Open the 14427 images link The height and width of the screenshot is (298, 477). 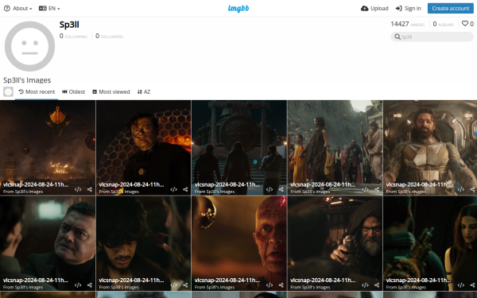pos(407,24)
